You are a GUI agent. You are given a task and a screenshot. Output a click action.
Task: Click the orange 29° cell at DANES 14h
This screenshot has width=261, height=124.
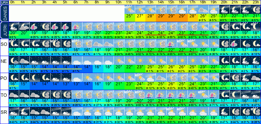[x=161, y=16]
